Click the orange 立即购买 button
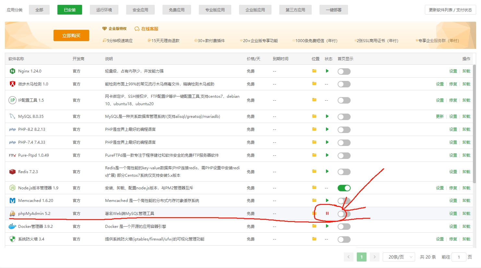This screenshot has height=268, width=481. click(x=71, y=36)
